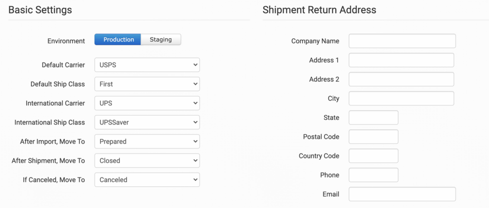The height and width of the screenshot is (208, 489).
Task: Open After Shipment, Move To dropdown
Action: click(x=147, y=161)
